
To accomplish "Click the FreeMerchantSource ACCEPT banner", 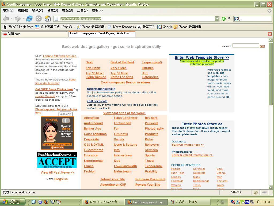I will click(57, 160).
